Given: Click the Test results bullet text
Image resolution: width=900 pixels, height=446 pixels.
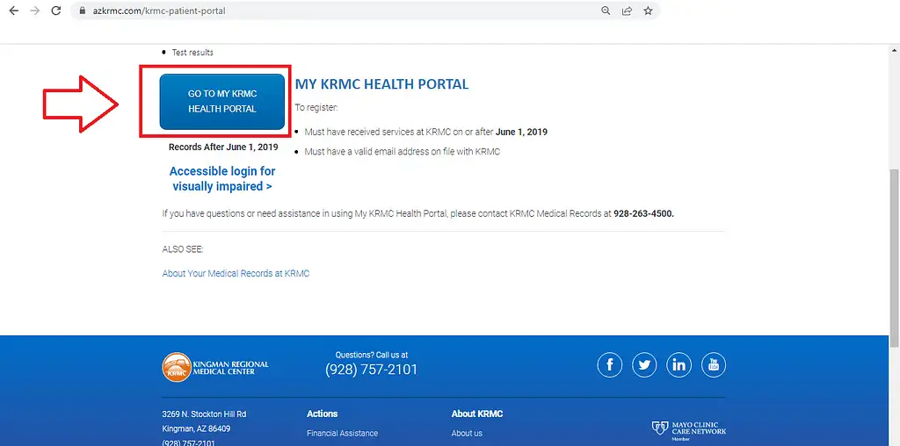Looking at the screenshot, I should pos(192,52).
